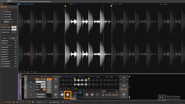This screenshot has height=104, width=185.
Task: Toggle the Steal same key checkbox
Action: click(3, 19)
